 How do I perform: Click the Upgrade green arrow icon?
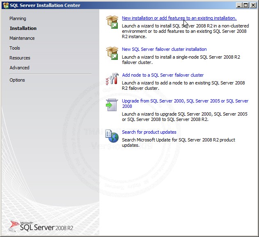point(112,105)
